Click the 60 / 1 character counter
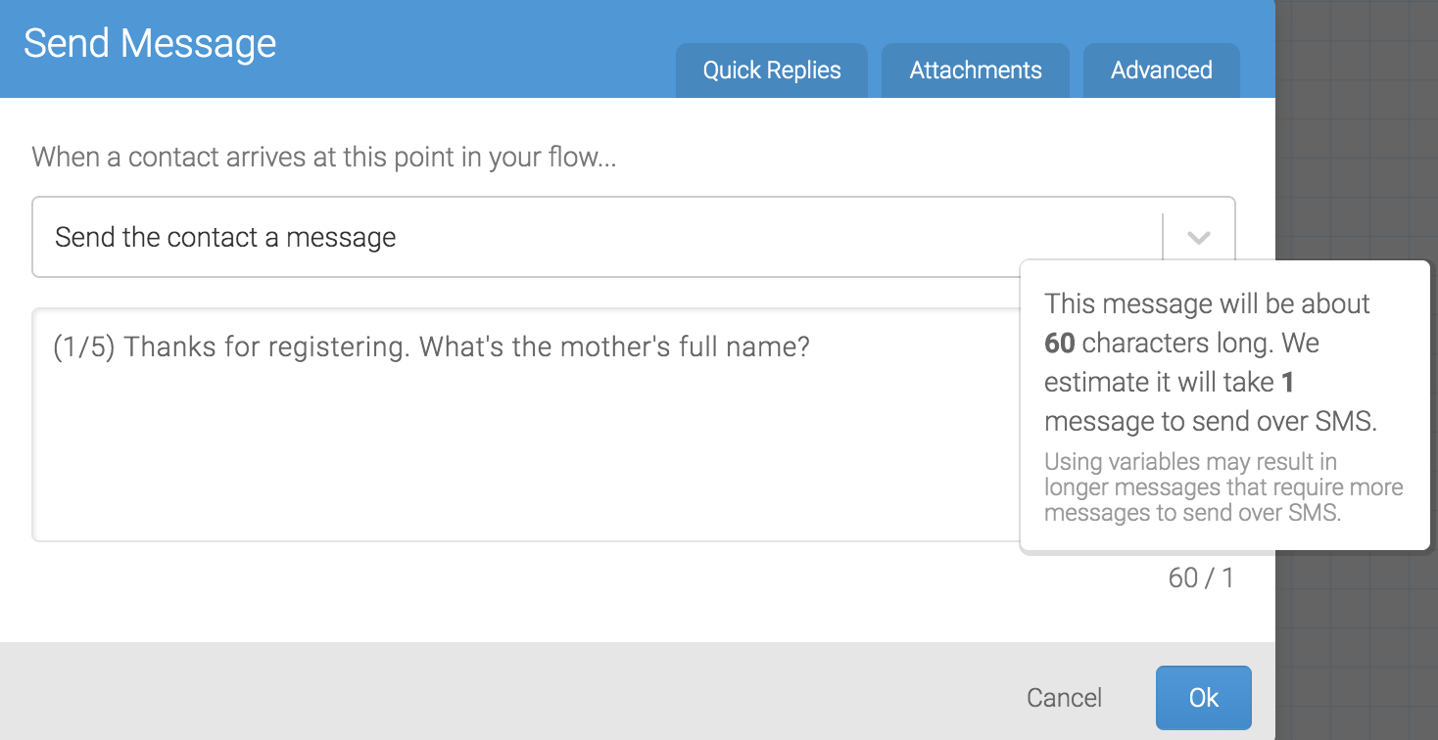This screenshot has height=740, width=1438. [1201, 578]
